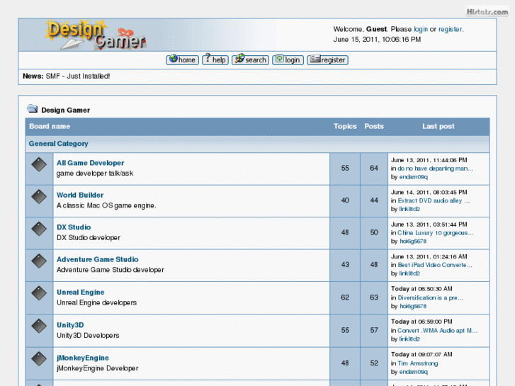Click board status icon for Unreal Engine

pyautogui.click(x=39, y=293)
